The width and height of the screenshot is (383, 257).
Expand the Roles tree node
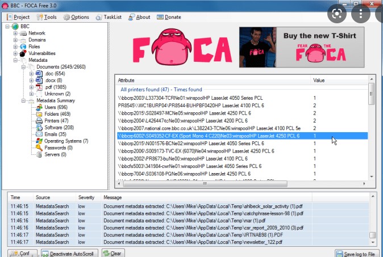point(15,47)
